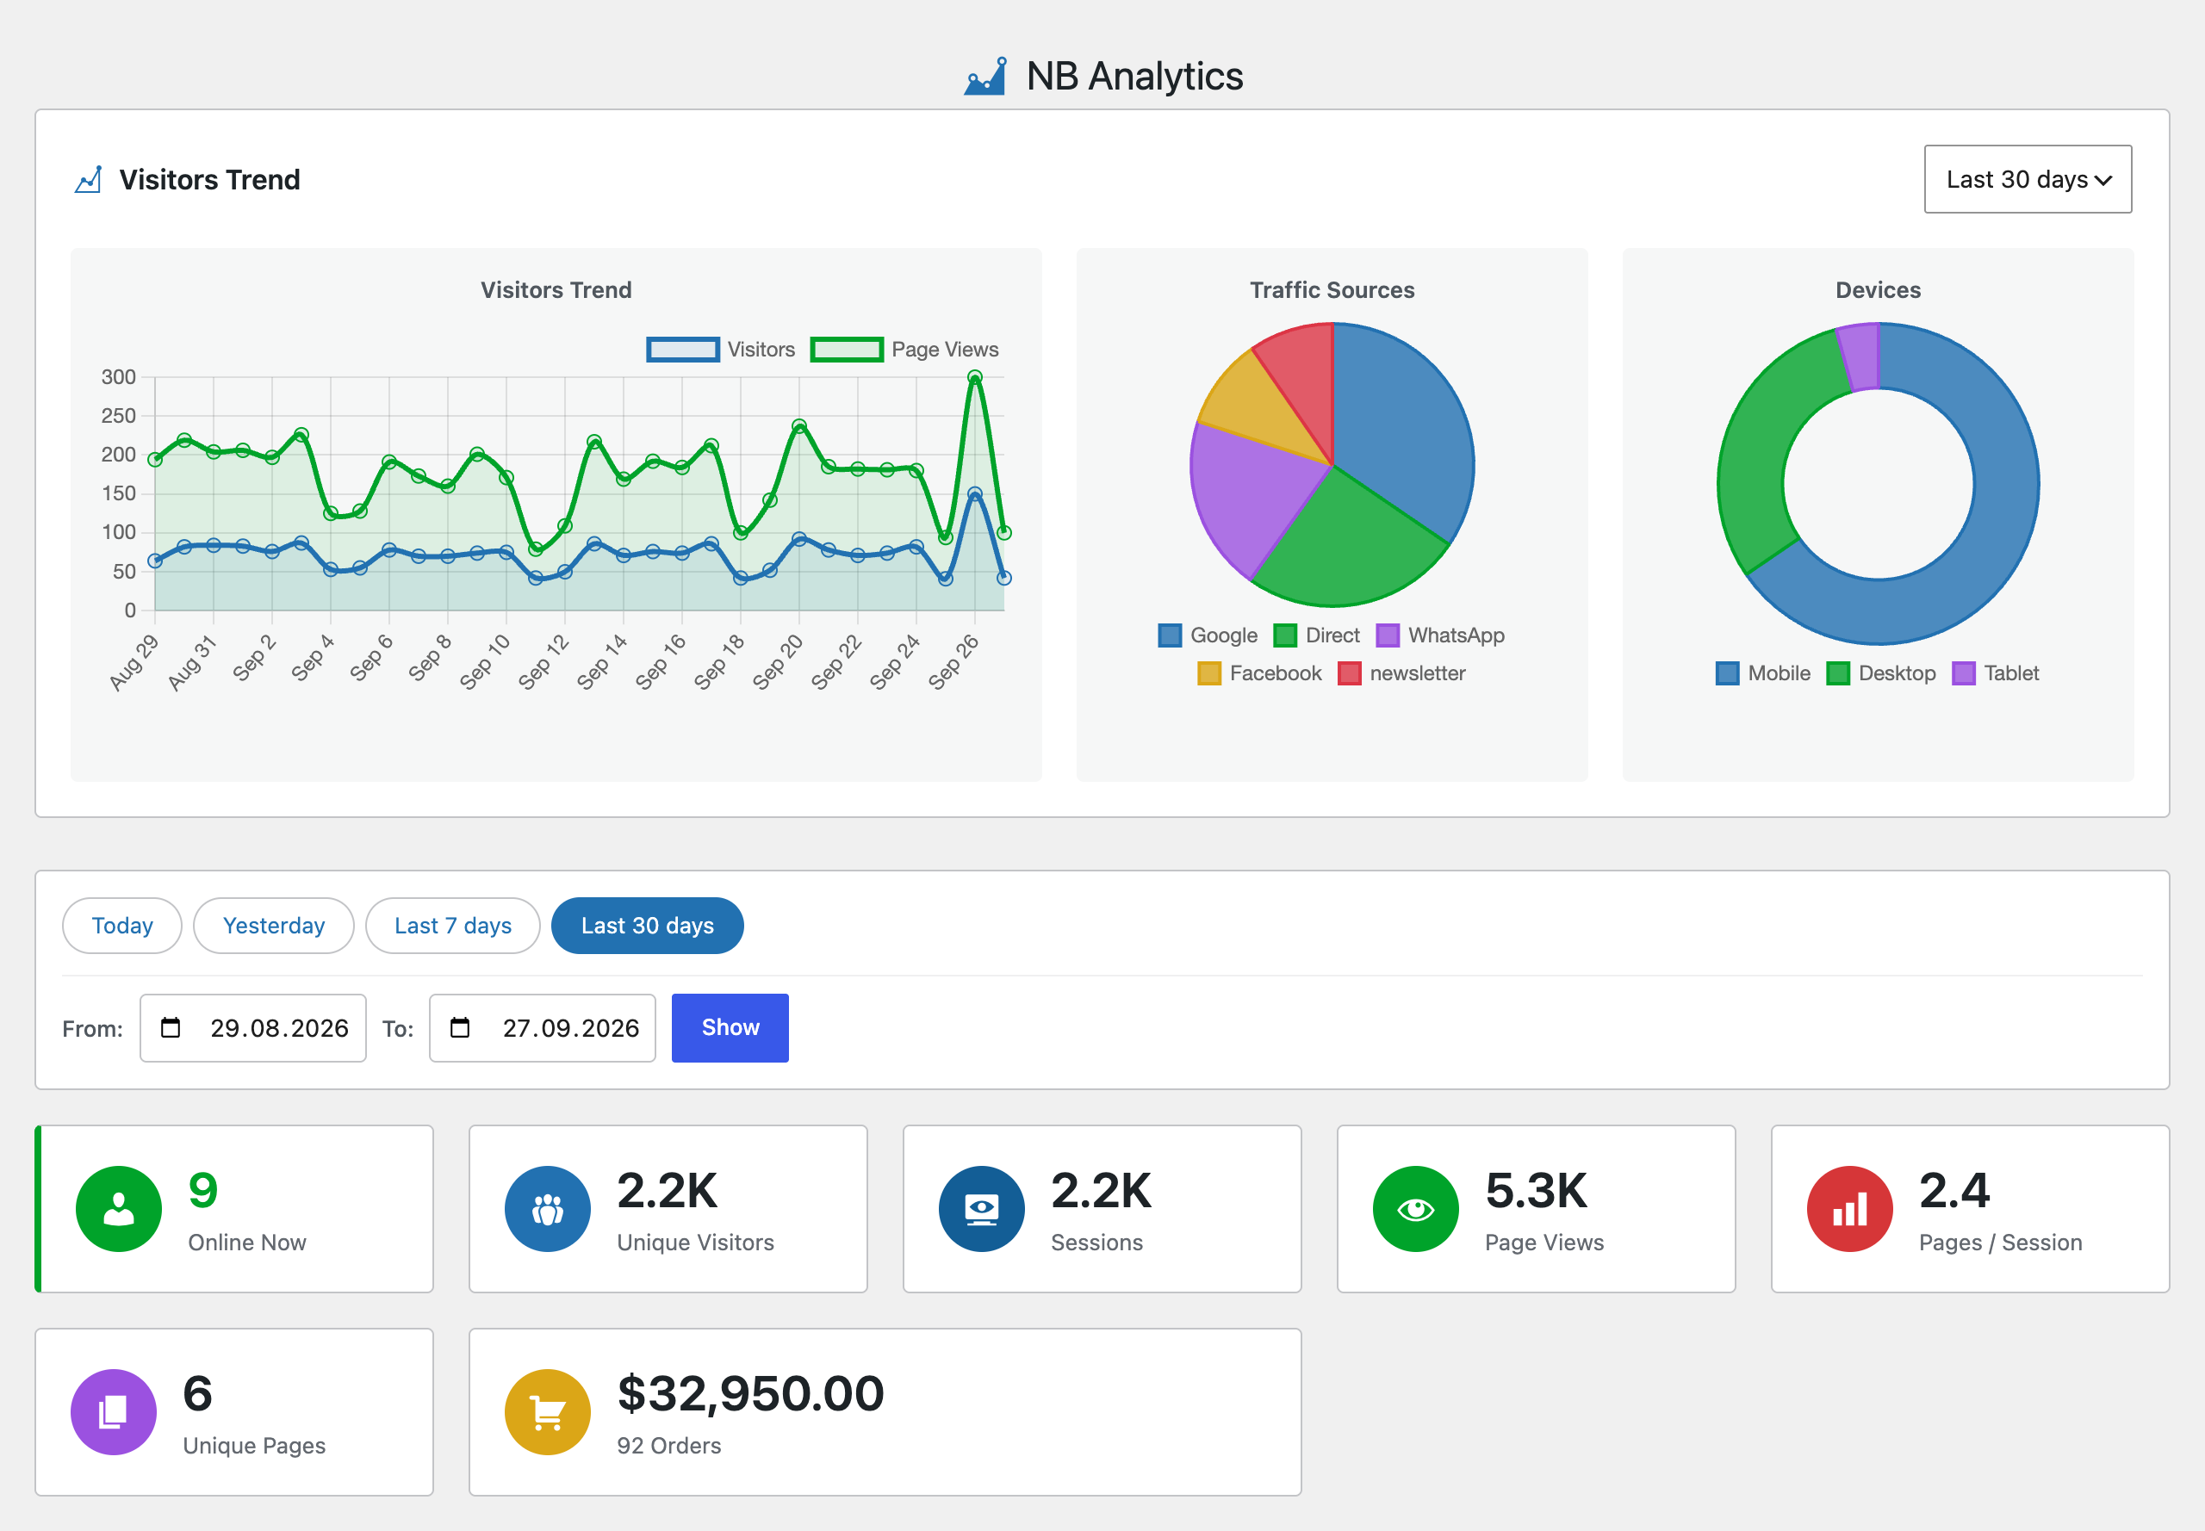Click the Visitors Trend heading line-chart icon
The width and height of the screenshot is (2205, 1531).
coord(88,179)
